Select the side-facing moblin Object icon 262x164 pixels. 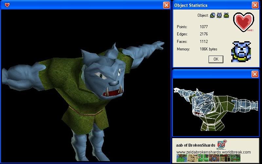pos(213,15)
